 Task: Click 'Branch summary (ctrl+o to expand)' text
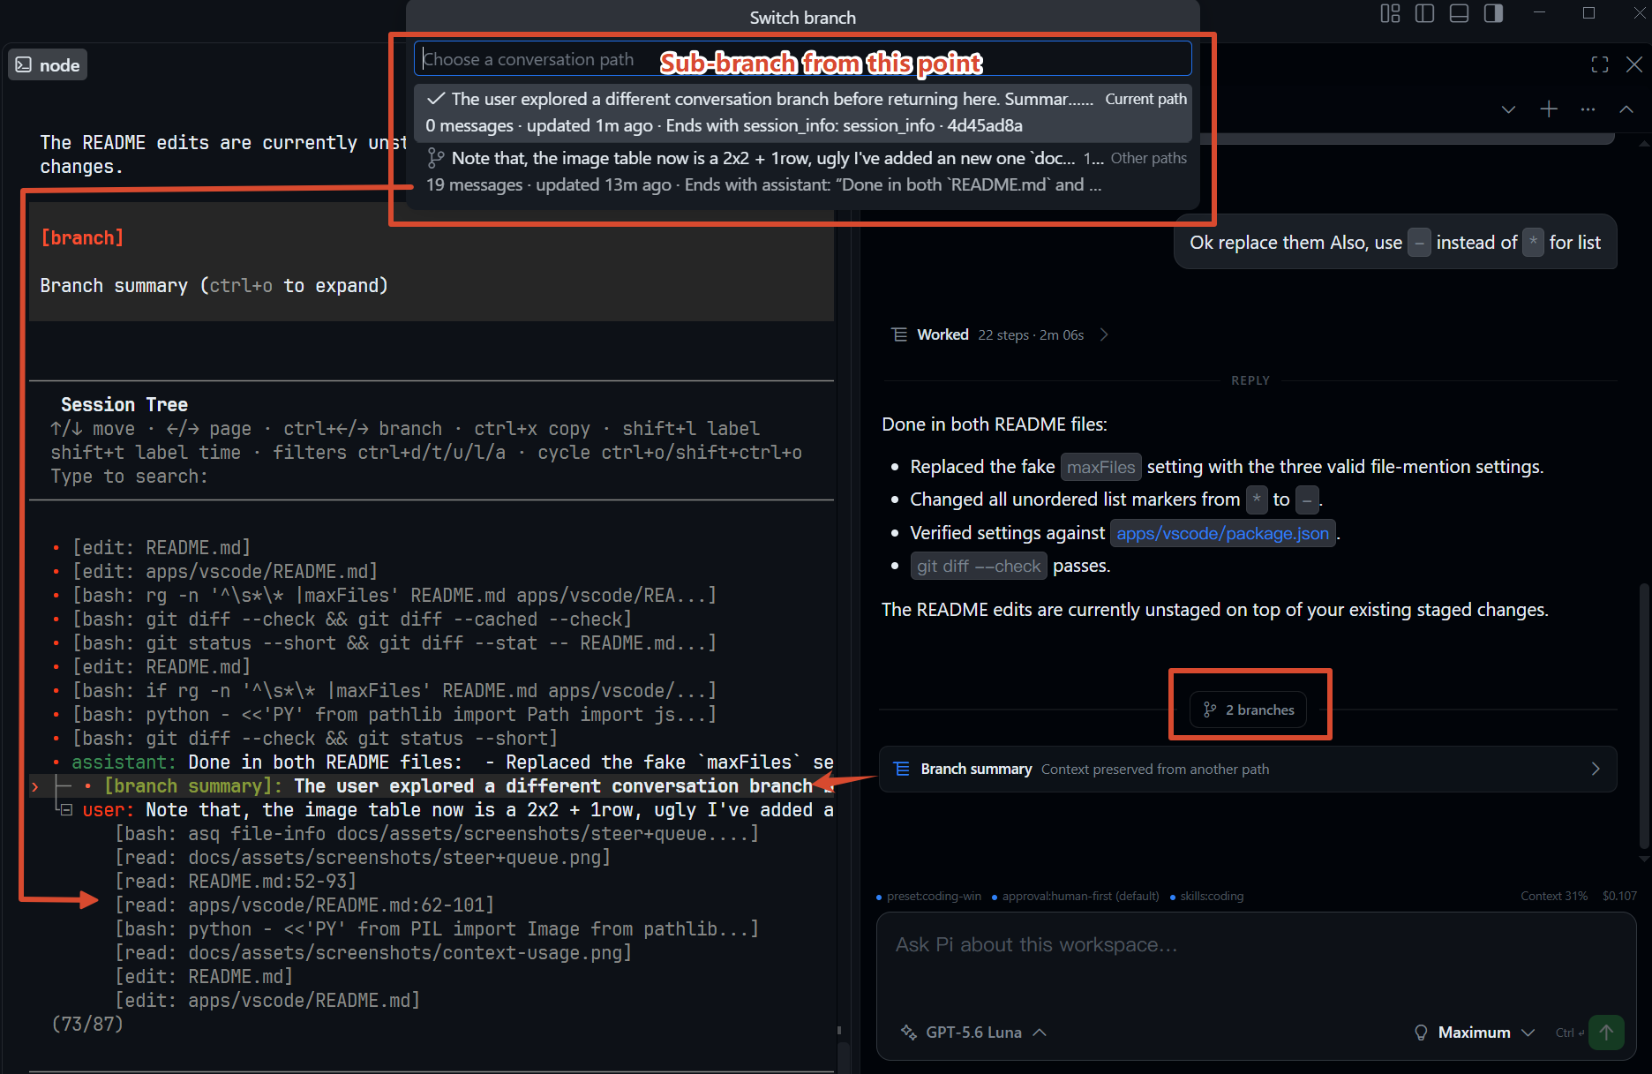[x=214, y=286]
